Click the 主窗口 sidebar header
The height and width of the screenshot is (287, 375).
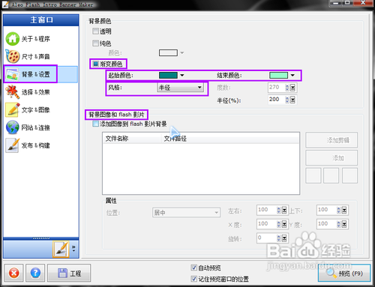point(41,20)
